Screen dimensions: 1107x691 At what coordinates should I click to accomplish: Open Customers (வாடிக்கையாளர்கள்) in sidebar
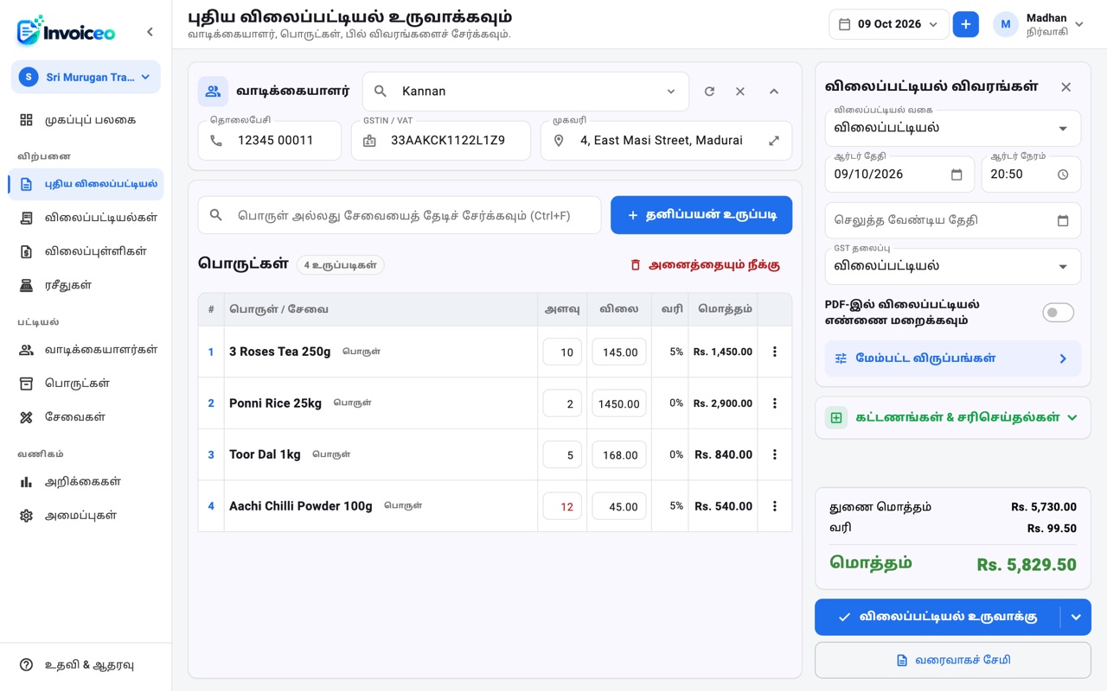coord(86,350)
